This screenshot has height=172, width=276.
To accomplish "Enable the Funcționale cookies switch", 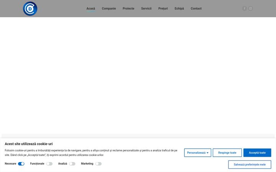I will 49,164.
